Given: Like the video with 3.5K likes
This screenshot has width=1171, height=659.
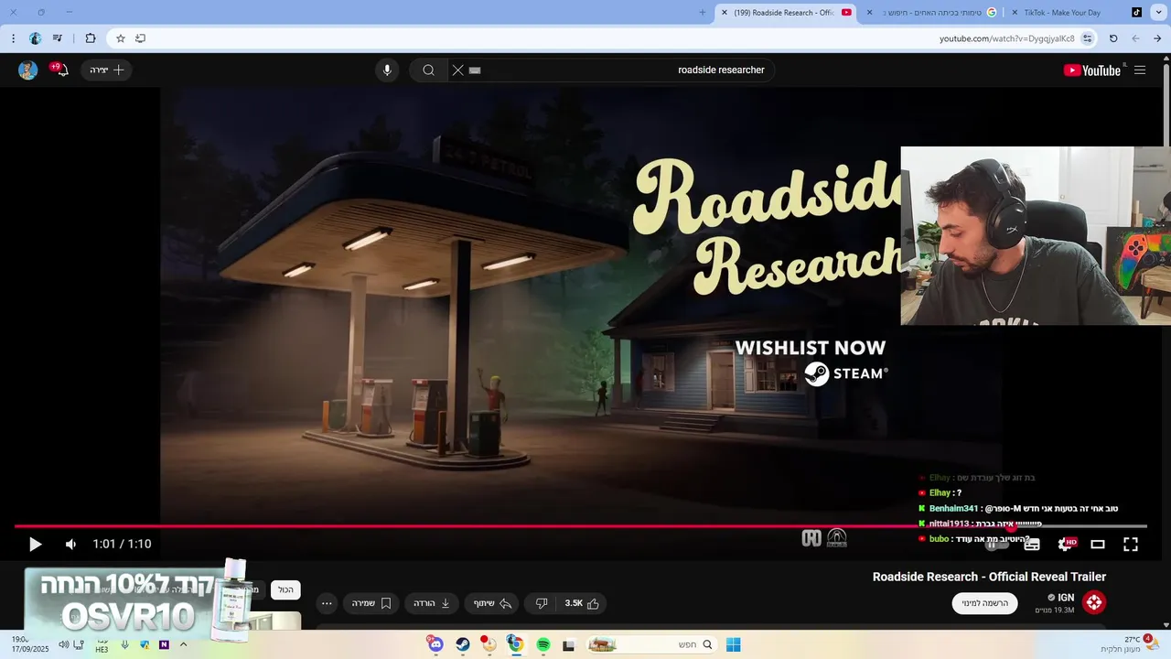Looking at the screenshot, I should [x=582, y=603].
